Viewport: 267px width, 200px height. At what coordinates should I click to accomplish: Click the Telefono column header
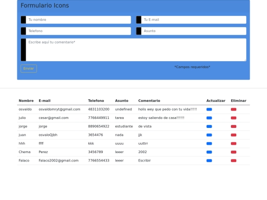[x=96, y=101]
